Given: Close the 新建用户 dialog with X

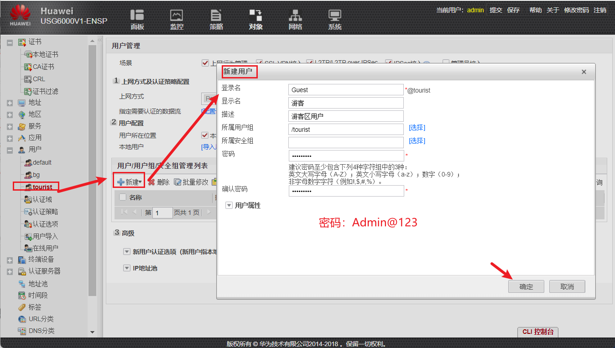Looking at the screenshot, I should click(x=584, y=72).
